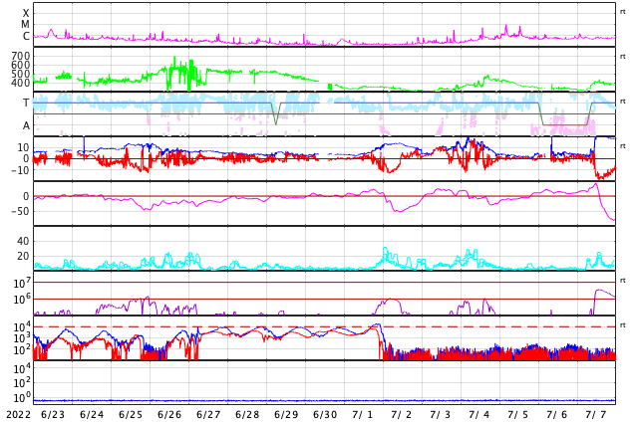Viewport: 632px width, 422px height.
Task: Select the 7/ 2 date label
Action: (x=402, y=415)
